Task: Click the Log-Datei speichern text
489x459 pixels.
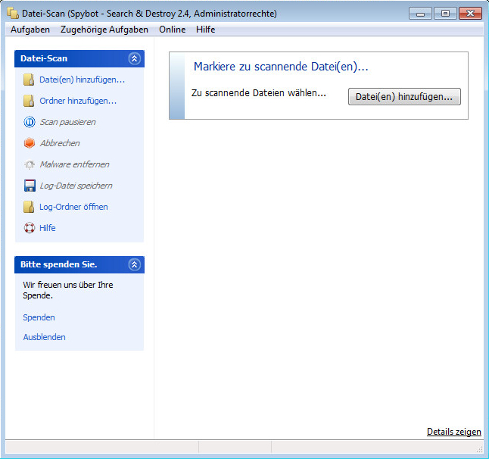Action: pos(76,186)
